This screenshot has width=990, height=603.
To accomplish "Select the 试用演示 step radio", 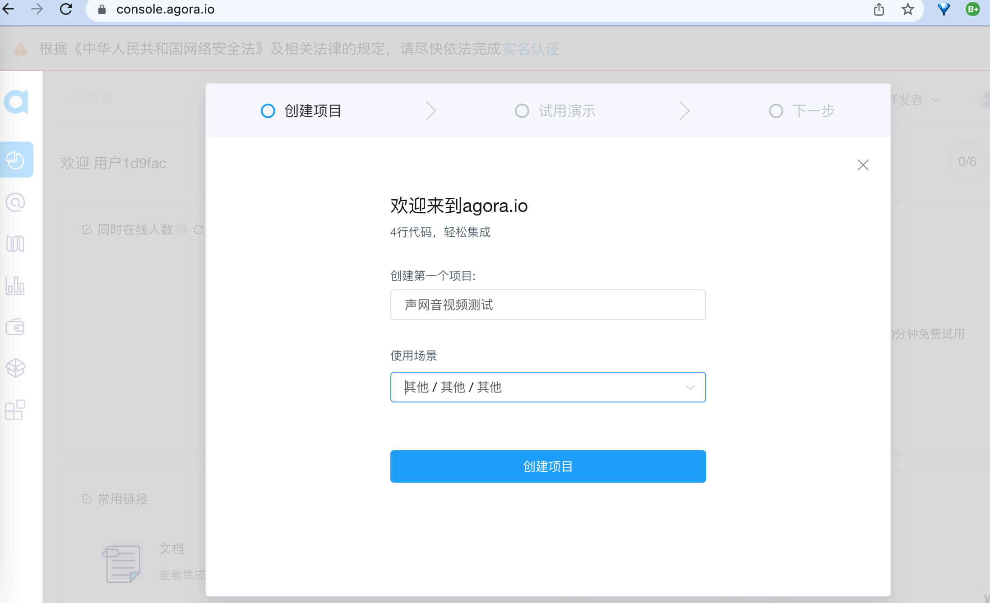I will tap(522, 111).
